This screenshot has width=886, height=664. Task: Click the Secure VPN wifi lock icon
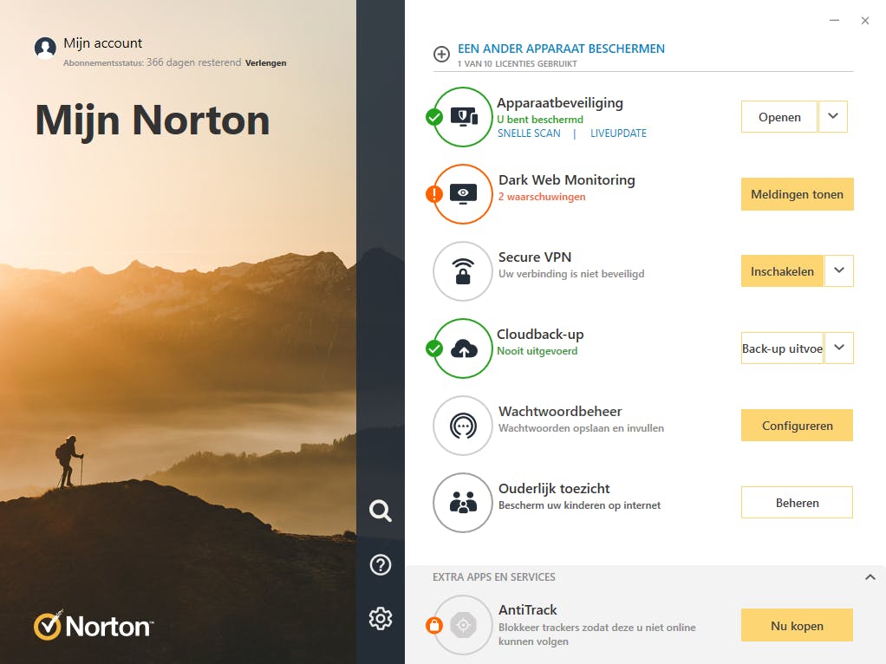463,271
